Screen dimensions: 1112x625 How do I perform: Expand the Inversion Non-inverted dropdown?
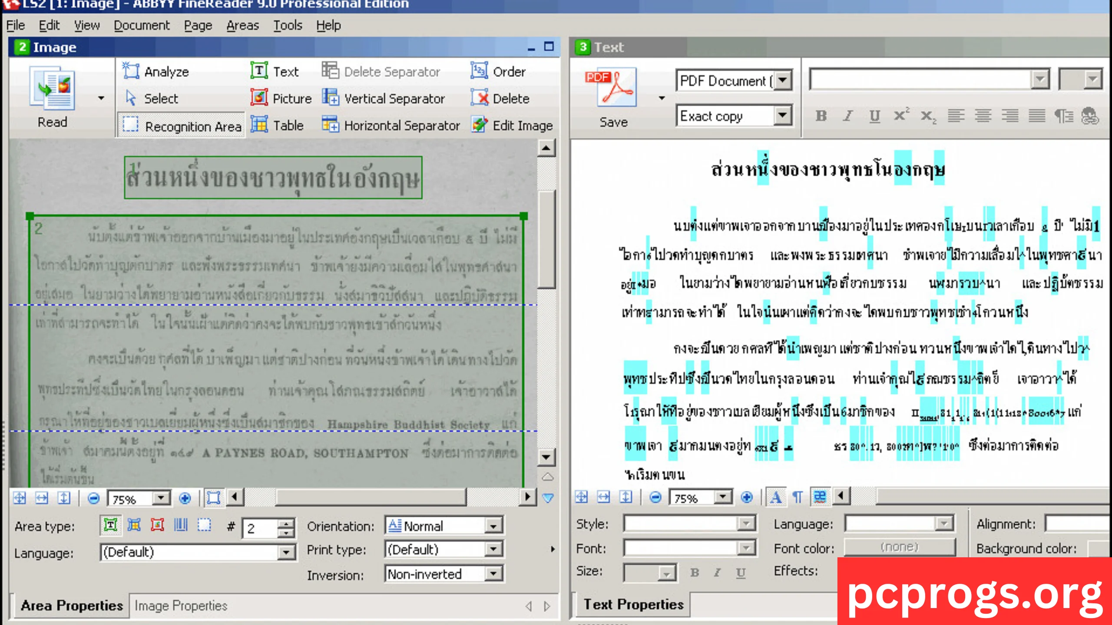coord(493,574)
